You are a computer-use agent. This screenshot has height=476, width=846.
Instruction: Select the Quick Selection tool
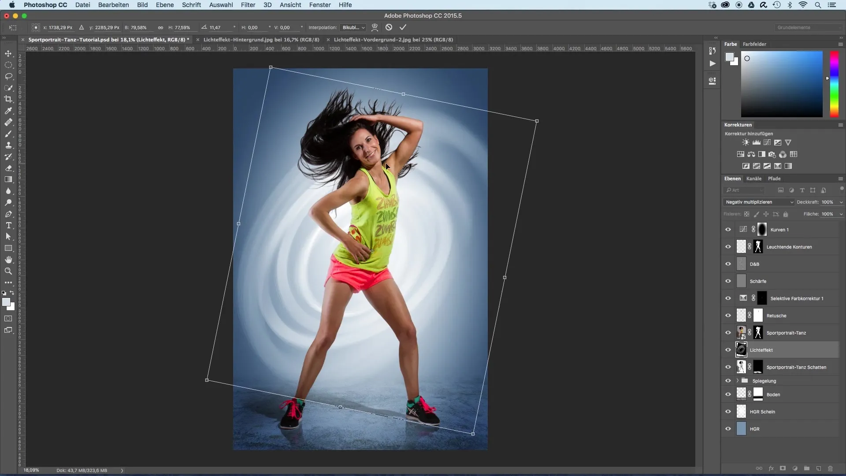coord(8,88)
